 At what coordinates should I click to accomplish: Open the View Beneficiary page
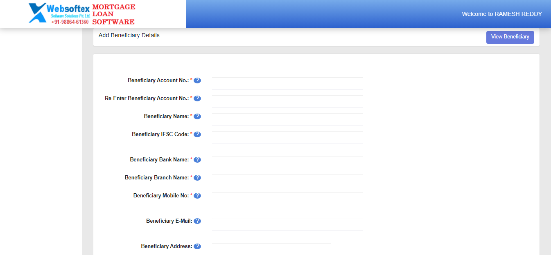[510, 37]
